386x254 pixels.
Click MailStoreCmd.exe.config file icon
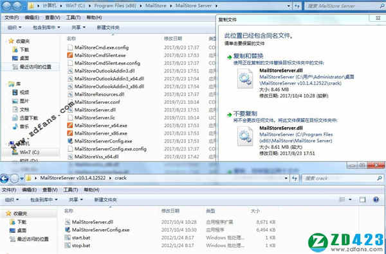tap(70, 47)
